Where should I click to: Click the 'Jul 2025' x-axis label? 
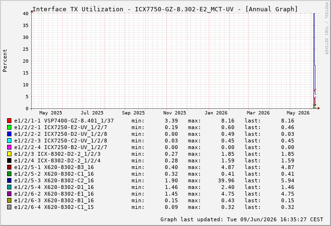(92, 113)
